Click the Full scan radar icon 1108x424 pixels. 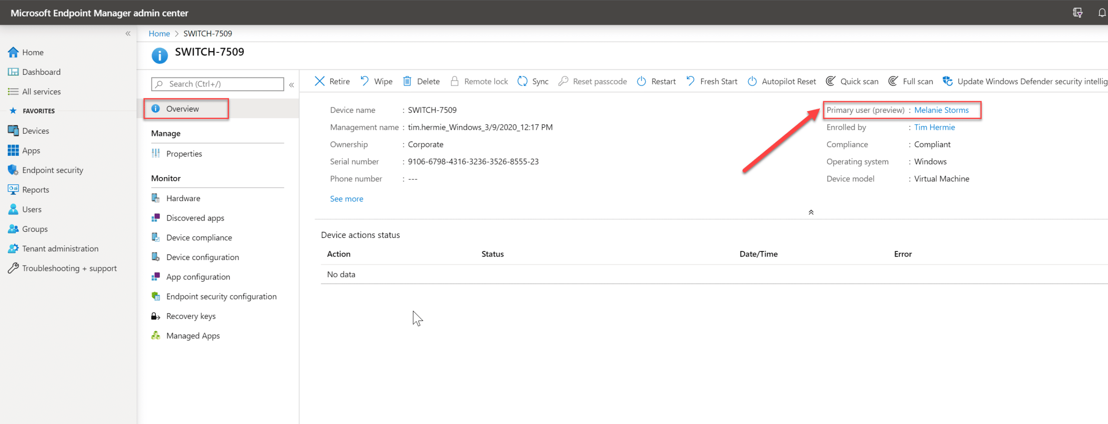[893, 81]
